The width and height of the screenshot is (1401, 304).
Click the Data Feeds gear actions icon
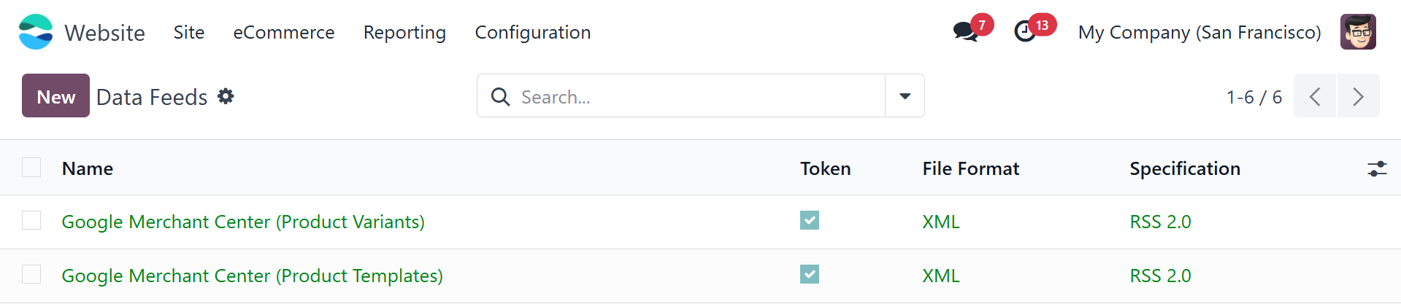point(226,96)
